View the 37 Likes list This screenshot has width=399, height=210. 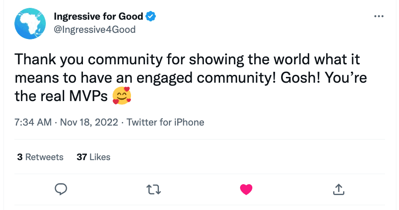pyautogui.click(x=93, y=157)
